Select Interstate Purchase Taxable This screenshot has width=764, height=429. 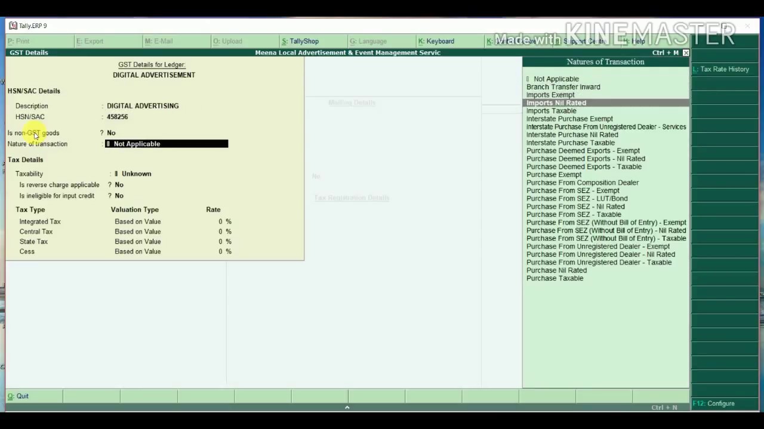(571, 143)
